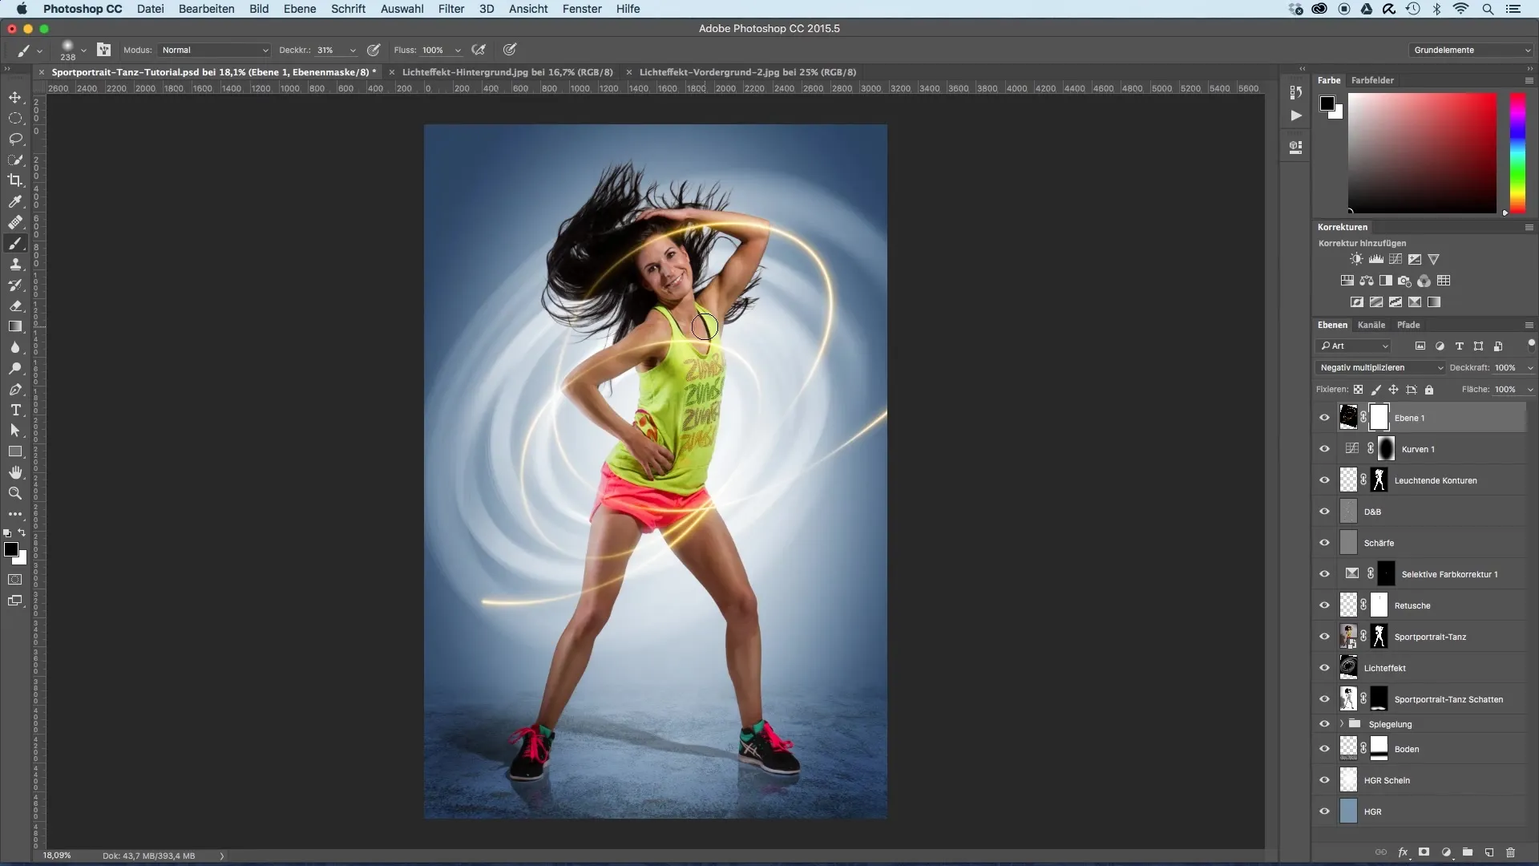Select the Rectangle shape tool

click(x=15, y=451)
